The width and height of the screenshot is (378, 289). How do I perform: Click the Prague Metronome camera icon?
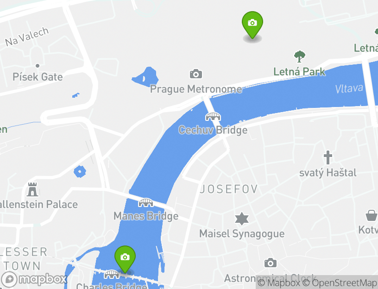[196, 74]
